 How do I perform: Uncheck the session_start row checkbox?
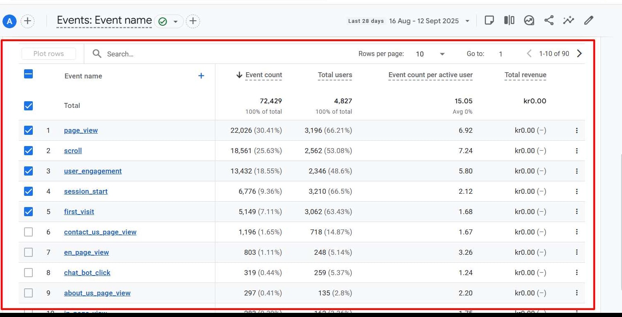coord(28,191)
